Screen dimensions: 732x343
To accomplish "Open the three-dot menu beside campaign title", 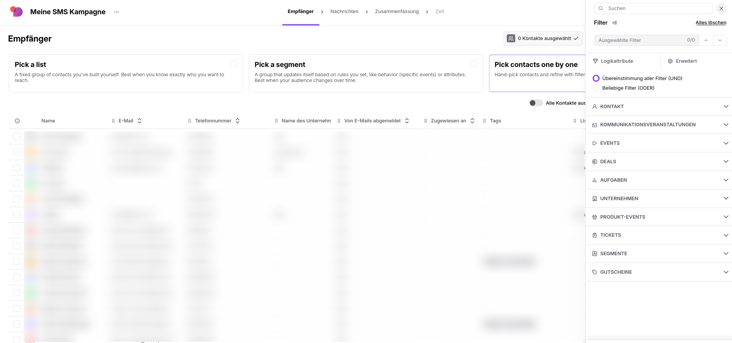I will pos(116,12).
